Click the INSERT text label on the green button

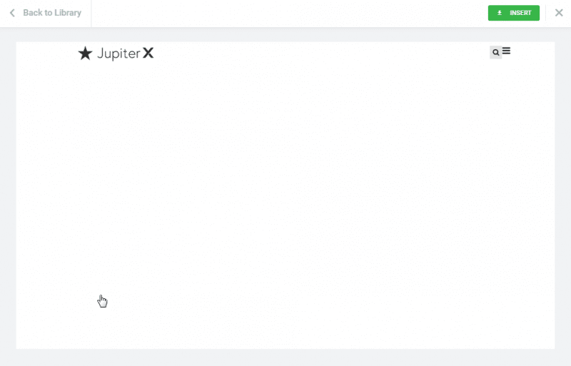pos(520,13)
